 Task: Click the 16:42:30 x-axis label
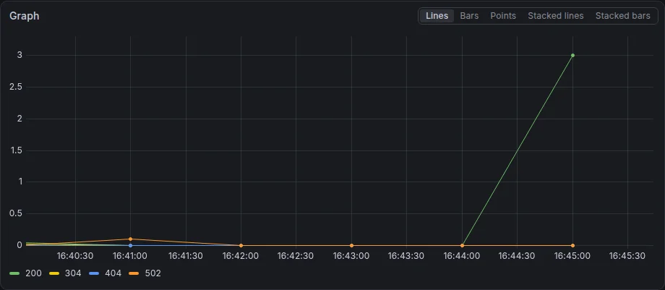296,256
